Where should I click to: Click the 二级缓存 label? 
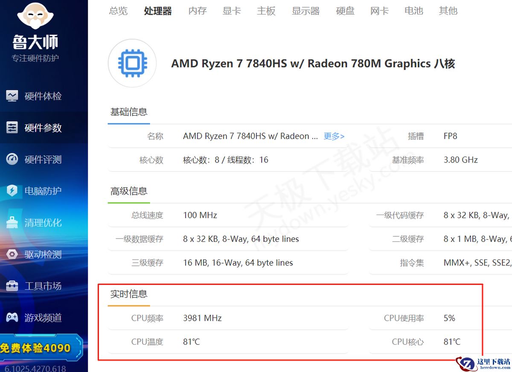coord(408,239)
